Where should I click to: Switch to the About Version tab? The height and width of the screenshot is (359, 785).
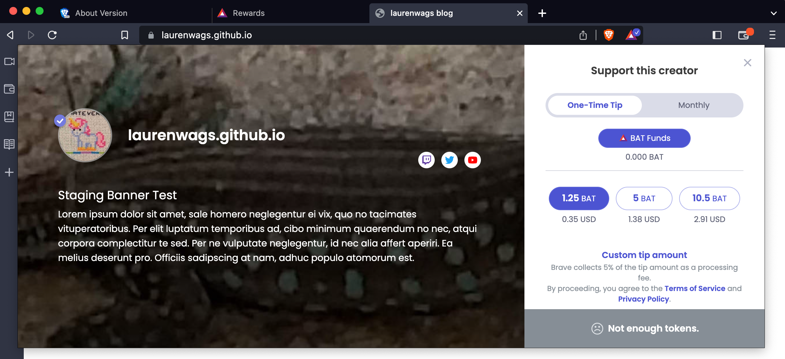tap(101, 13)
